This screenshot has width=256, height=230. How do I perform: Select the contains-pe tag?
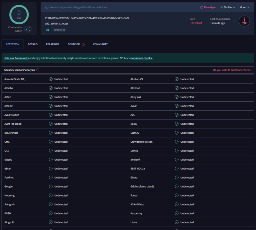59,30
